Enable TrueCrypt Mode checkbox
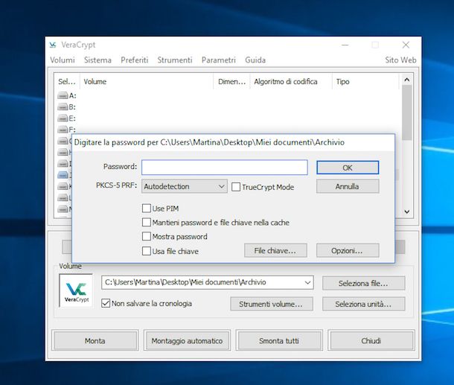Image resolution: width=454 pixels, height=385 pixels. (236, 187)
